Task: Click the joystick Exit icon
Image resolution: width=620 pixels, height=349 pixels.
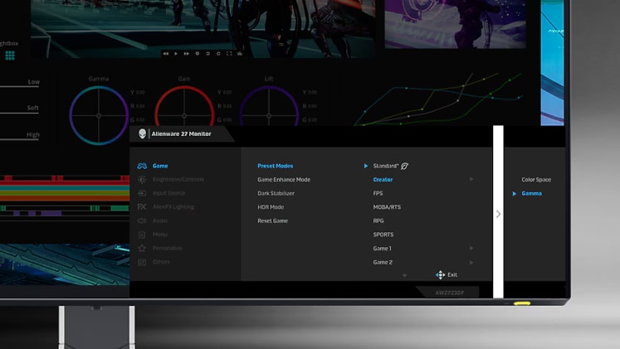Action: [x=440, y=274]
